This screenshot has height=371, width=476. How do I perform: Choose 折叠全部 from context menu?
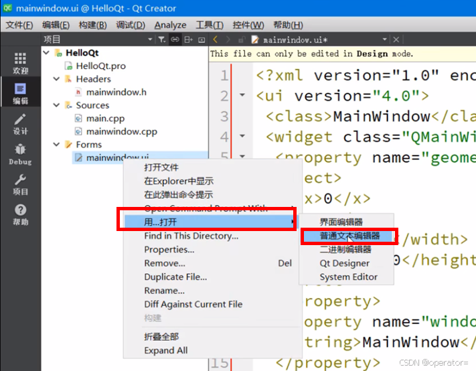(161, 336)
